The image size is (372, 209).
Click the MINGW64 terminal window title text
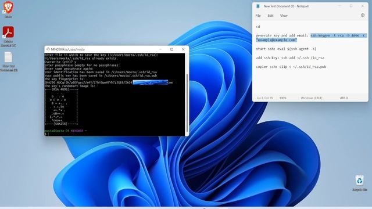click(67, 49)
